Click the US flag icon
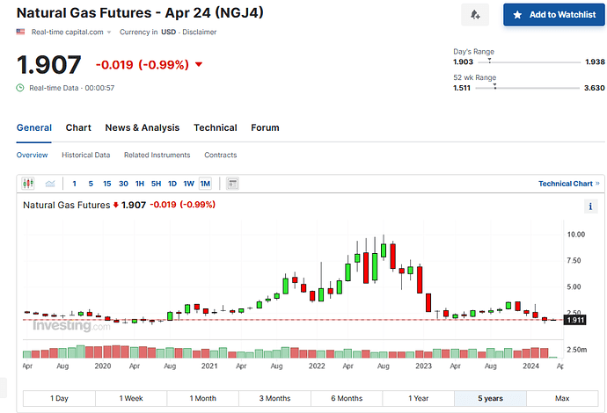 tap(20, 32)
